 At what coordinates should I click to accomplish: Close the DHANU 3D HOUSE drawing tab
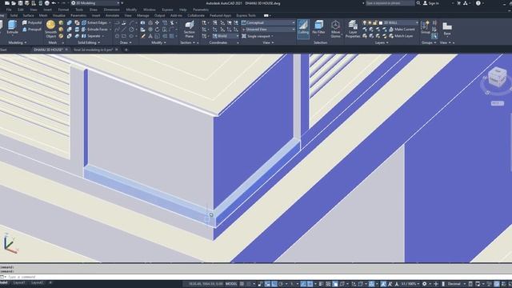click(x=66, y=50)
